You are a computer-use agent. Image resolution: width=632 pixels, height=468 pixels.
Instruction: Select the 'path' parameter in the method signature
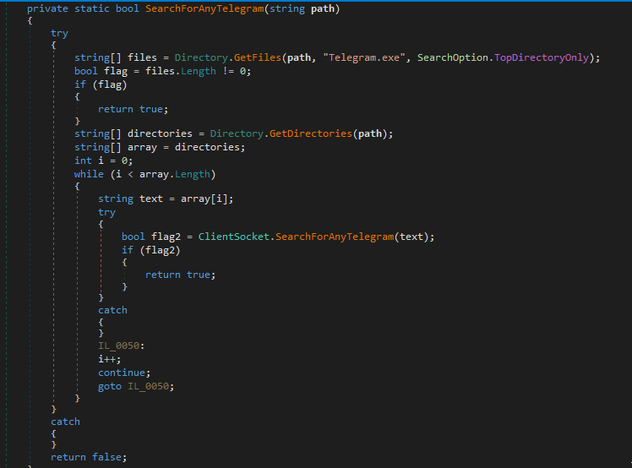click(323, 8)
